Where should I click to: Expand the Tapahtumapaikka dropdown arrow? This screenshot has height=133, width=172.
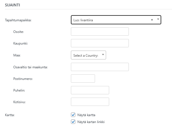158,19
